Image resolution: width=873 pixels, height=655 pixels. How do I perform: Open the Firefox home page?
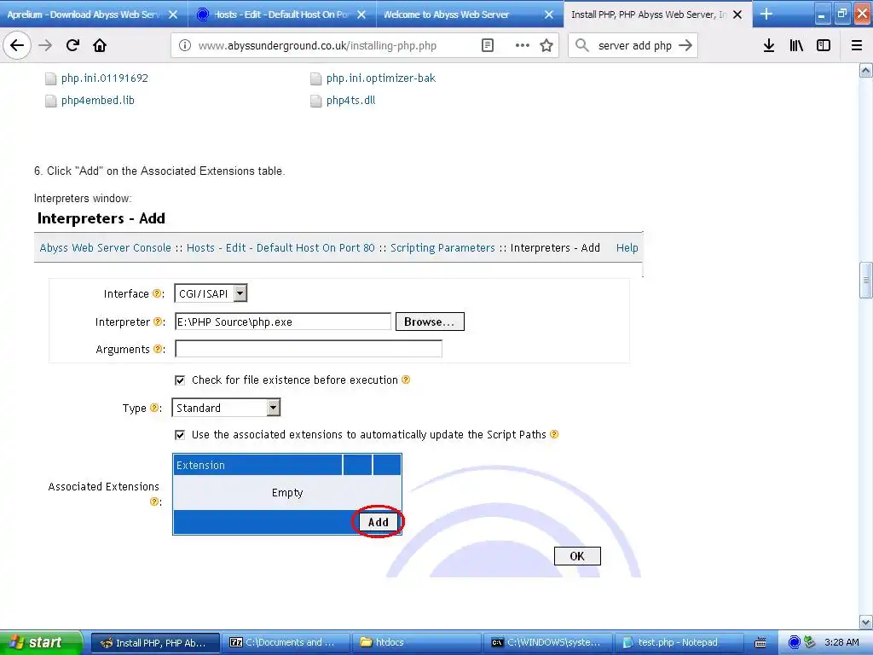[100, 45]
